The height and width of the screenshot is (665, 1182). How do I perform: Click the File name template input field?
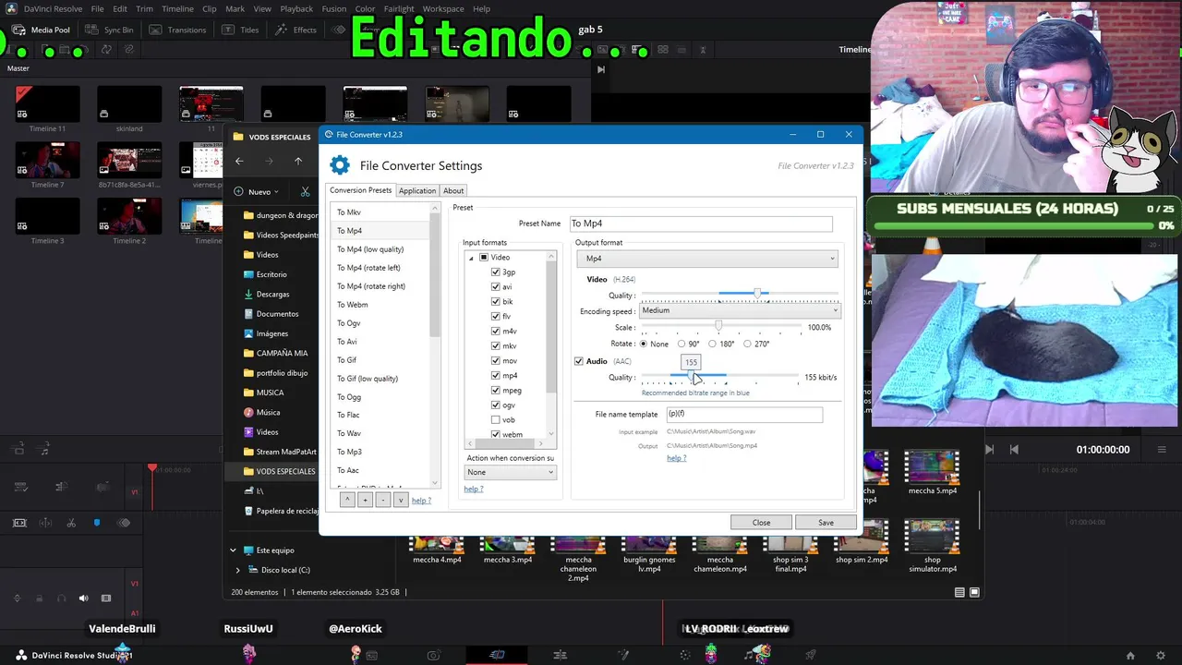pos(743,415)
